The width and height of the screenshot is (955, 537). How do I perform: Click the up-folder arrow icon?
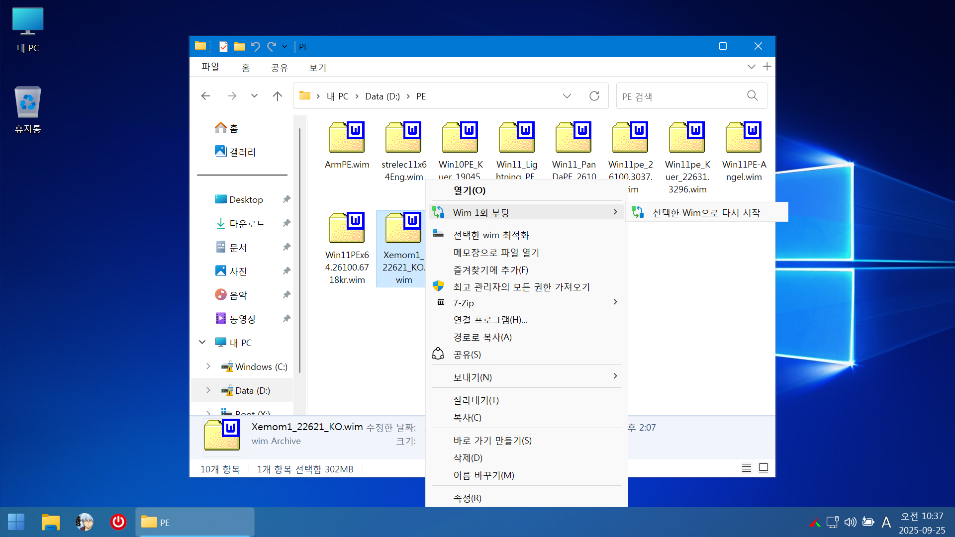pyautogui.click(x=278, y=96)
